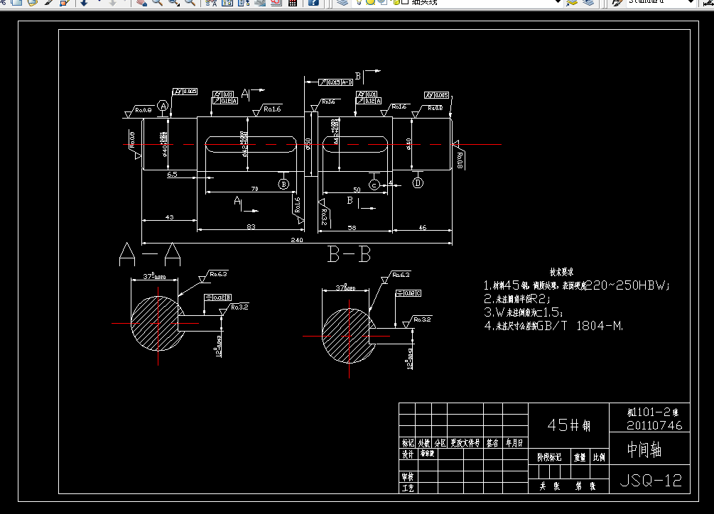Viewport: 714px width, 514px height.
Task: Select the drawing number JSQ-12
Action: [x=651, y=481]
